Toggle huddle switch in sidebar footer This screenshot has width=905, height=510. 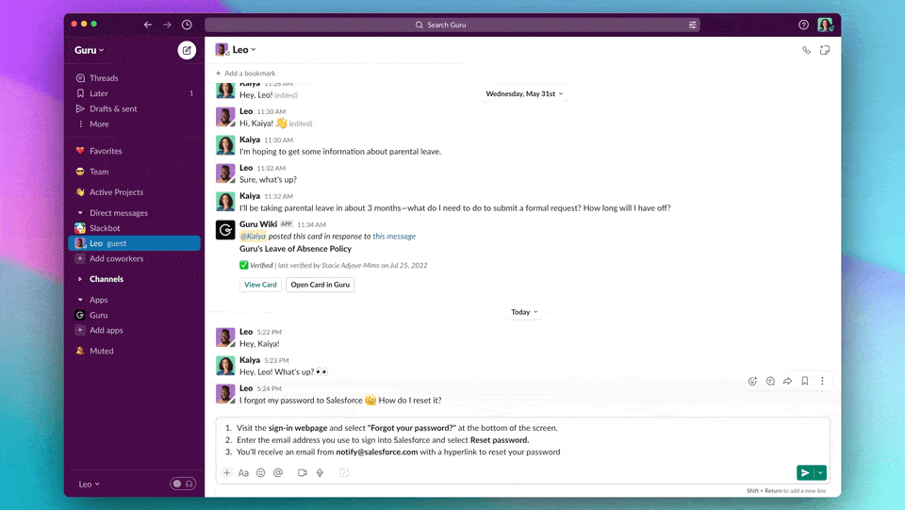[x=183, y=484]
